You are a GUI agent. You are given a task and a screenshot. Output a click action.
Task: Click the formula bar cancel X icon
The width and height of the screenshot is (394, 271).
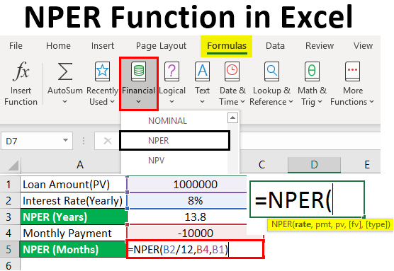pyautogui.click(x=108, y=141)
